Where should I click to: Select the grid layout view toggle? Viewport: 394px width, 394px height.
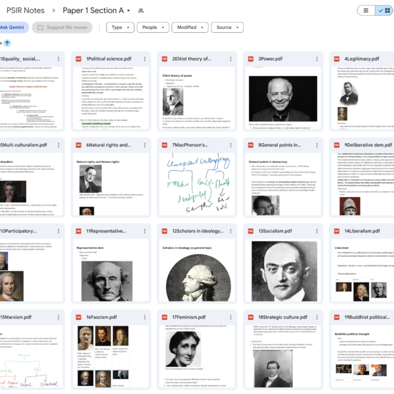[384, 11]
